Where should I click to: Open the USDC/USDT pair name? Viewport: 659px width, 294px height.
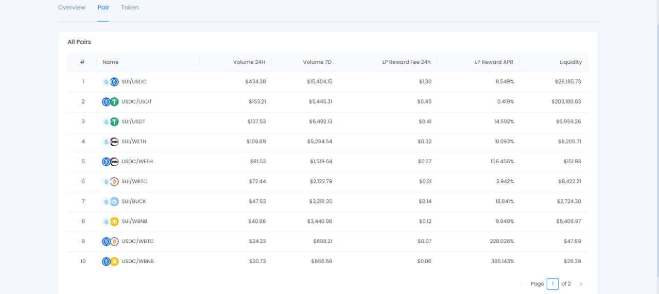click(x=136, y=101)
